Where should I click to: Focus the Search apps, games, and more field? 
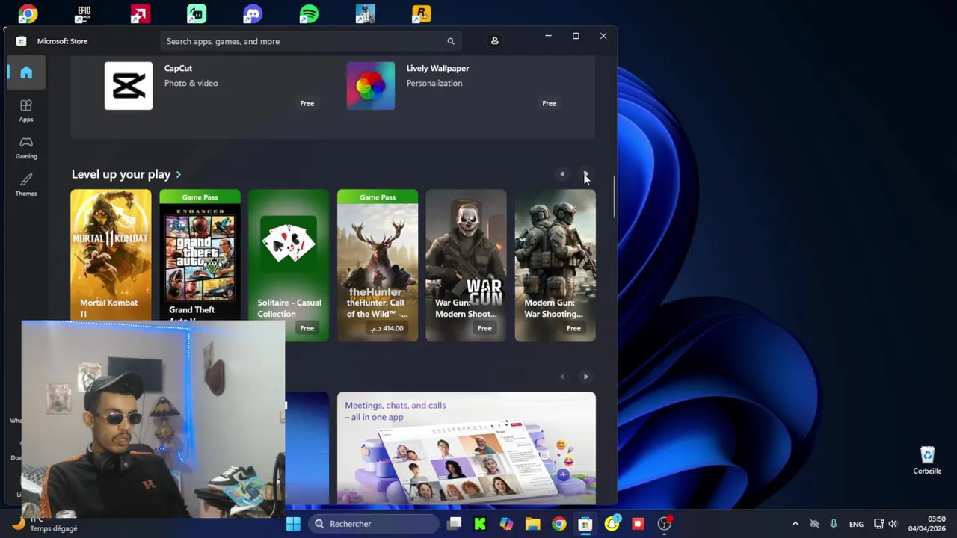311,41
